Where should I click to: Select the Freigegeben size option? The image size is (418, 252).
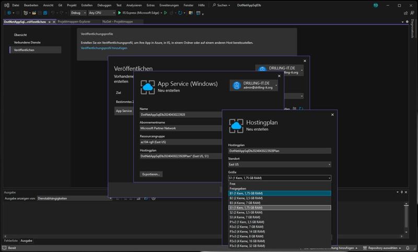pyautogui.click(x=280, y=189)
